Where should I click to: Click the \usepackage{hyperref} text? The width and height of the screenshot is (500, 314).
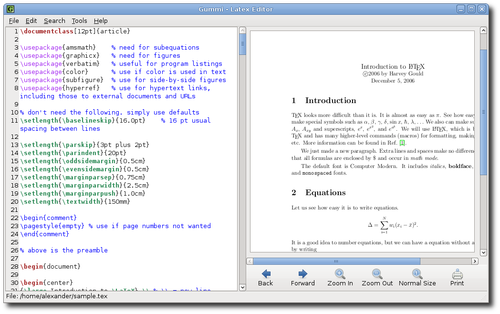[x=60, y=88]
